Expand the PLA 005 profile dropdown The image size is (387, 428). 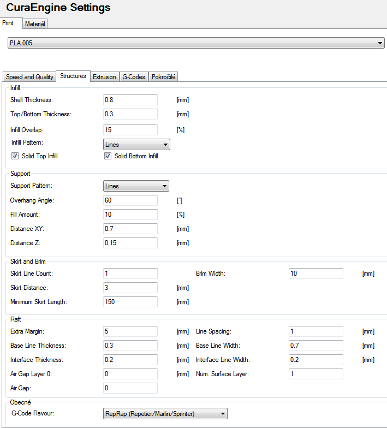197,43
